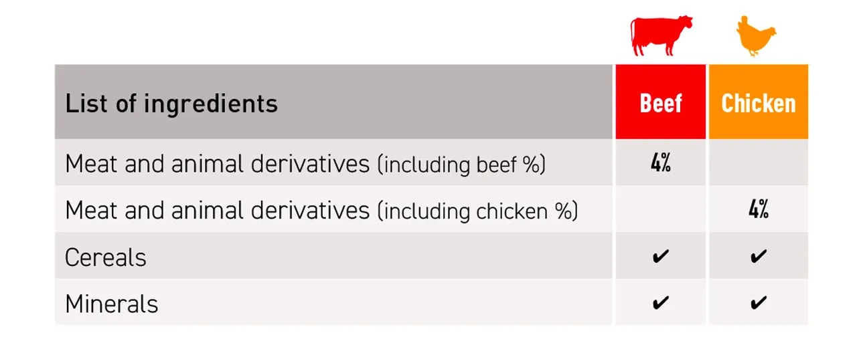This screenshot has height=341, width=863.
Task: Click the red cow icon
Action: click(661, 36)
